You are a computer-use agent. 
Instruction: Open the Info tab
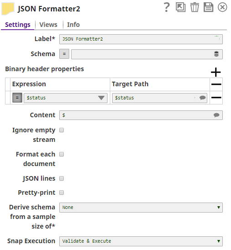pyautogui.click(x=73, y=25)
